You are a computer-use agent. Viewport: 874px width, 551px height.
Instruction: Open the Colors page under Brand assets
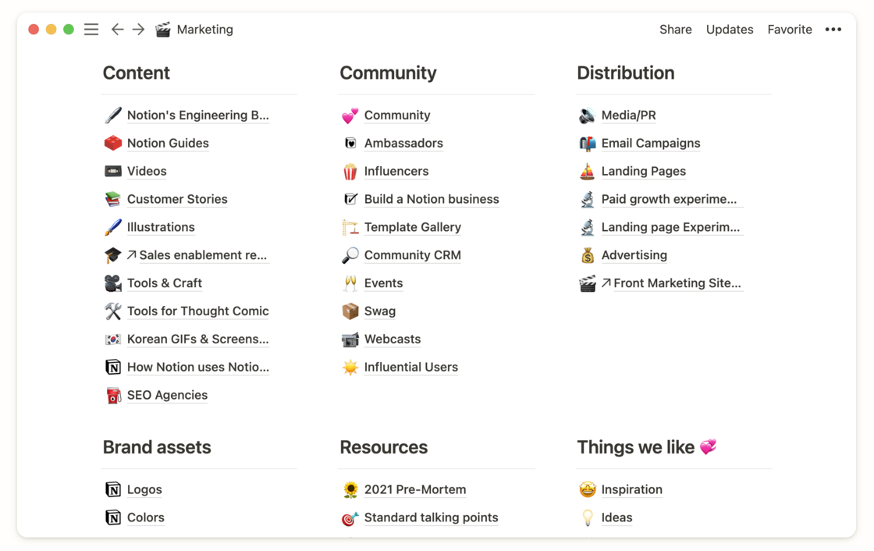(x=145, y=517)
